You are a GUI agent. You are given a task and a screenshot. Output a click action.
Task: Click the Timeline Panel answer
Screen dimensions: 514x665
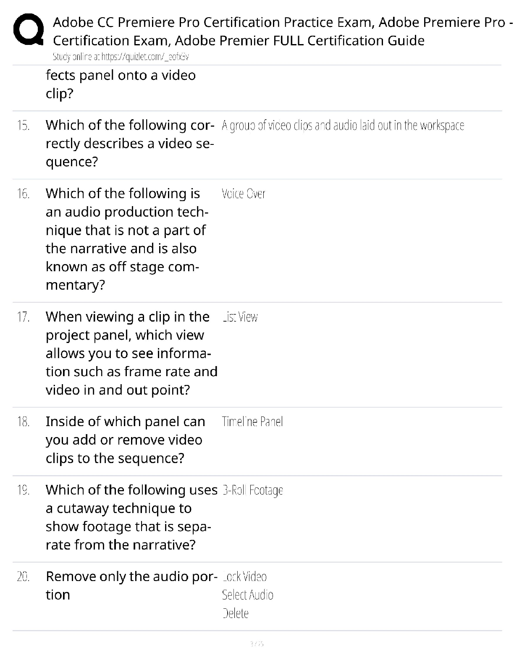(x=252, y=422)
